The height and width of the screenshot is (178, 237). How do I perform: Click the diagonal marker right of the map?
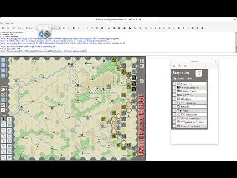[142, 81]
